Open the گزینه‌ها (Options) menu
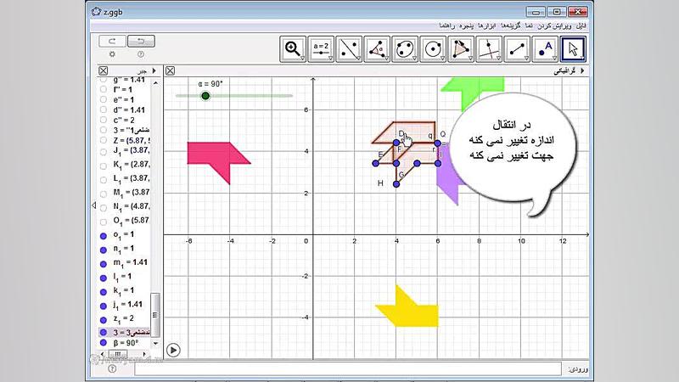679x382 pixels. (511, 26)
